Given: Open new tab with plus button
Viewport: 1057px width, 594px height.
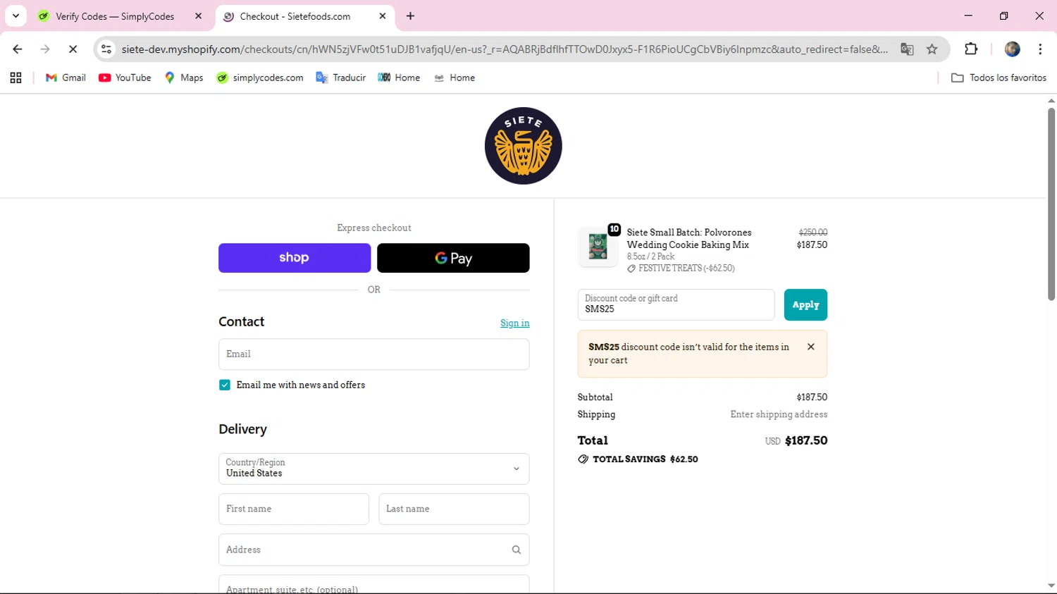Looking at the screenshot, I should [410, 16].
